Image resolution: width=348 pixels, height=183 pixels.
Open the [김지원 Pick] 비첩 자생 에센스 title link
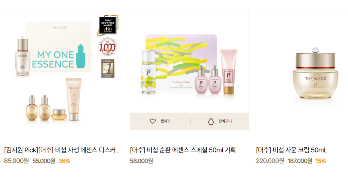point(62,150)
